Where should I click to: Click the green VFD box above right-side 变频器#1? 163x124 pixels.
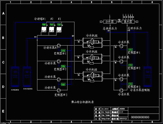point(130,50)
